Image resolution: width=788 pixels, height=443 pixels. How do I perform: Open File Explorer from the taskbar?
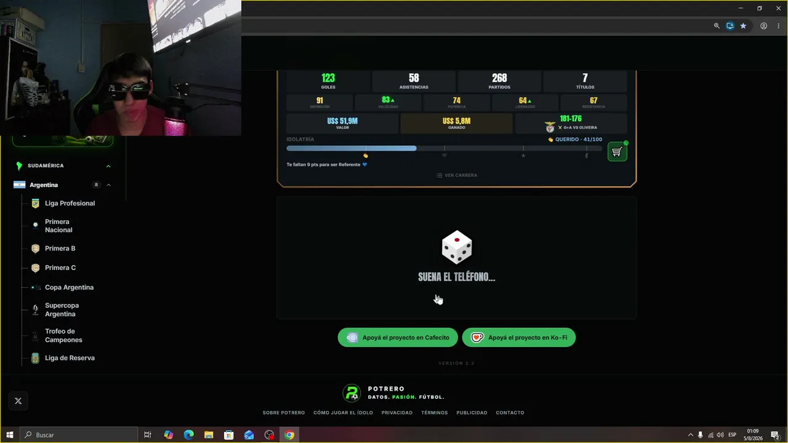[x=209, y=435]
